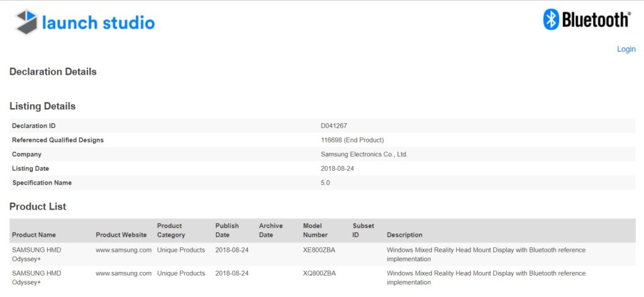Select value 116698 (End Product)

coord(352,140)
